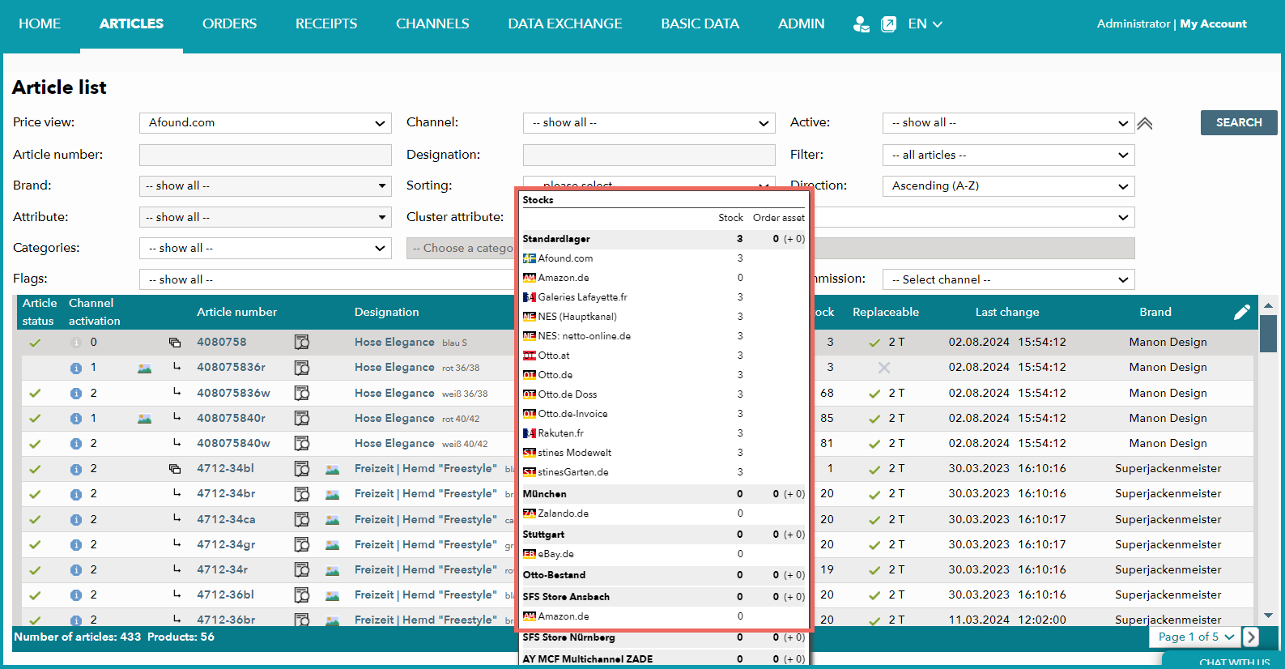Open article 4712-34ca link
The image size is (1285, 669).
pos(226,520)
